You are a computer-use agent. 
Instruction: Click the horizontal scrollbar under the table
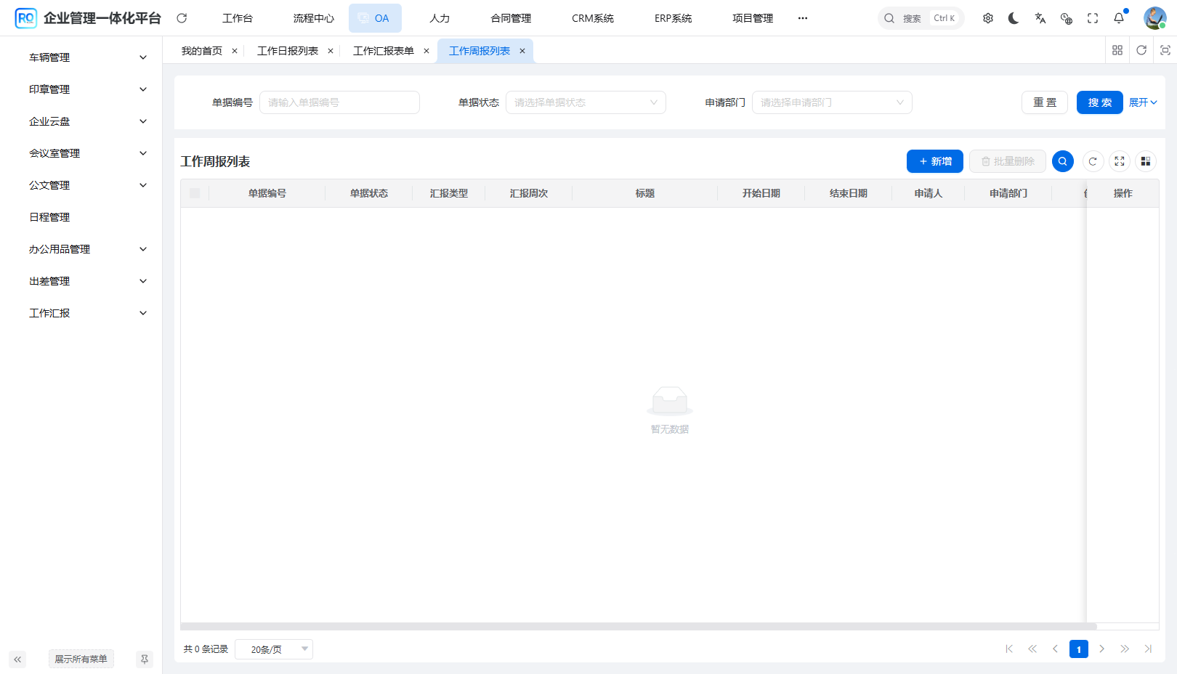(x=638, y=626)
